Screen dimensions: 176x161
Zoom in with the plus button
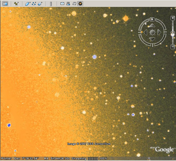172,18
